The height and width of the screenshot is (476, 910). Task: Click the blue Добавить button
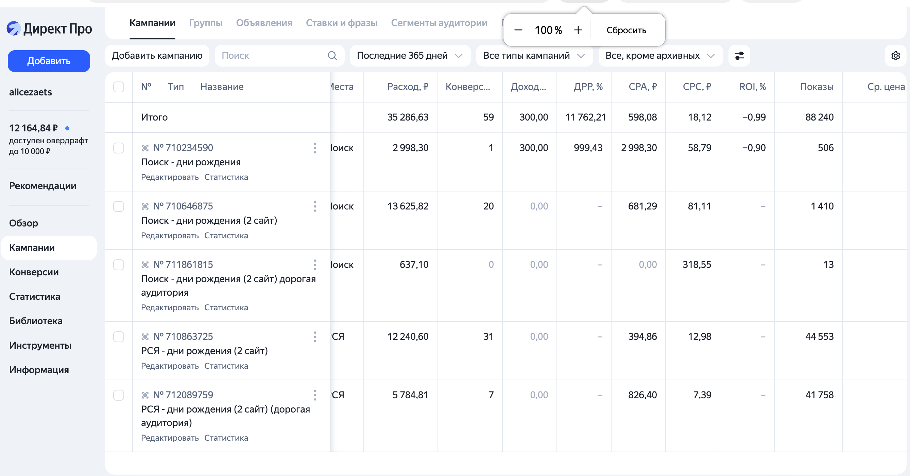point(49,61)
